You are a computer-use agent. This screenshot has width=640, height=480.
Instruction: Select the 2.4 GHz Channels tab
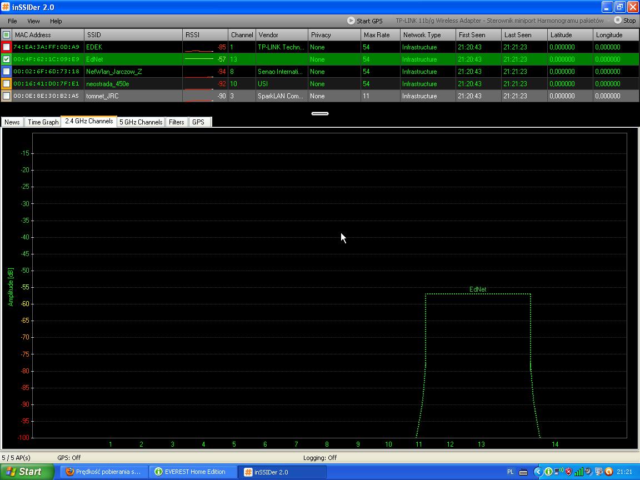[x=89, y=121]
